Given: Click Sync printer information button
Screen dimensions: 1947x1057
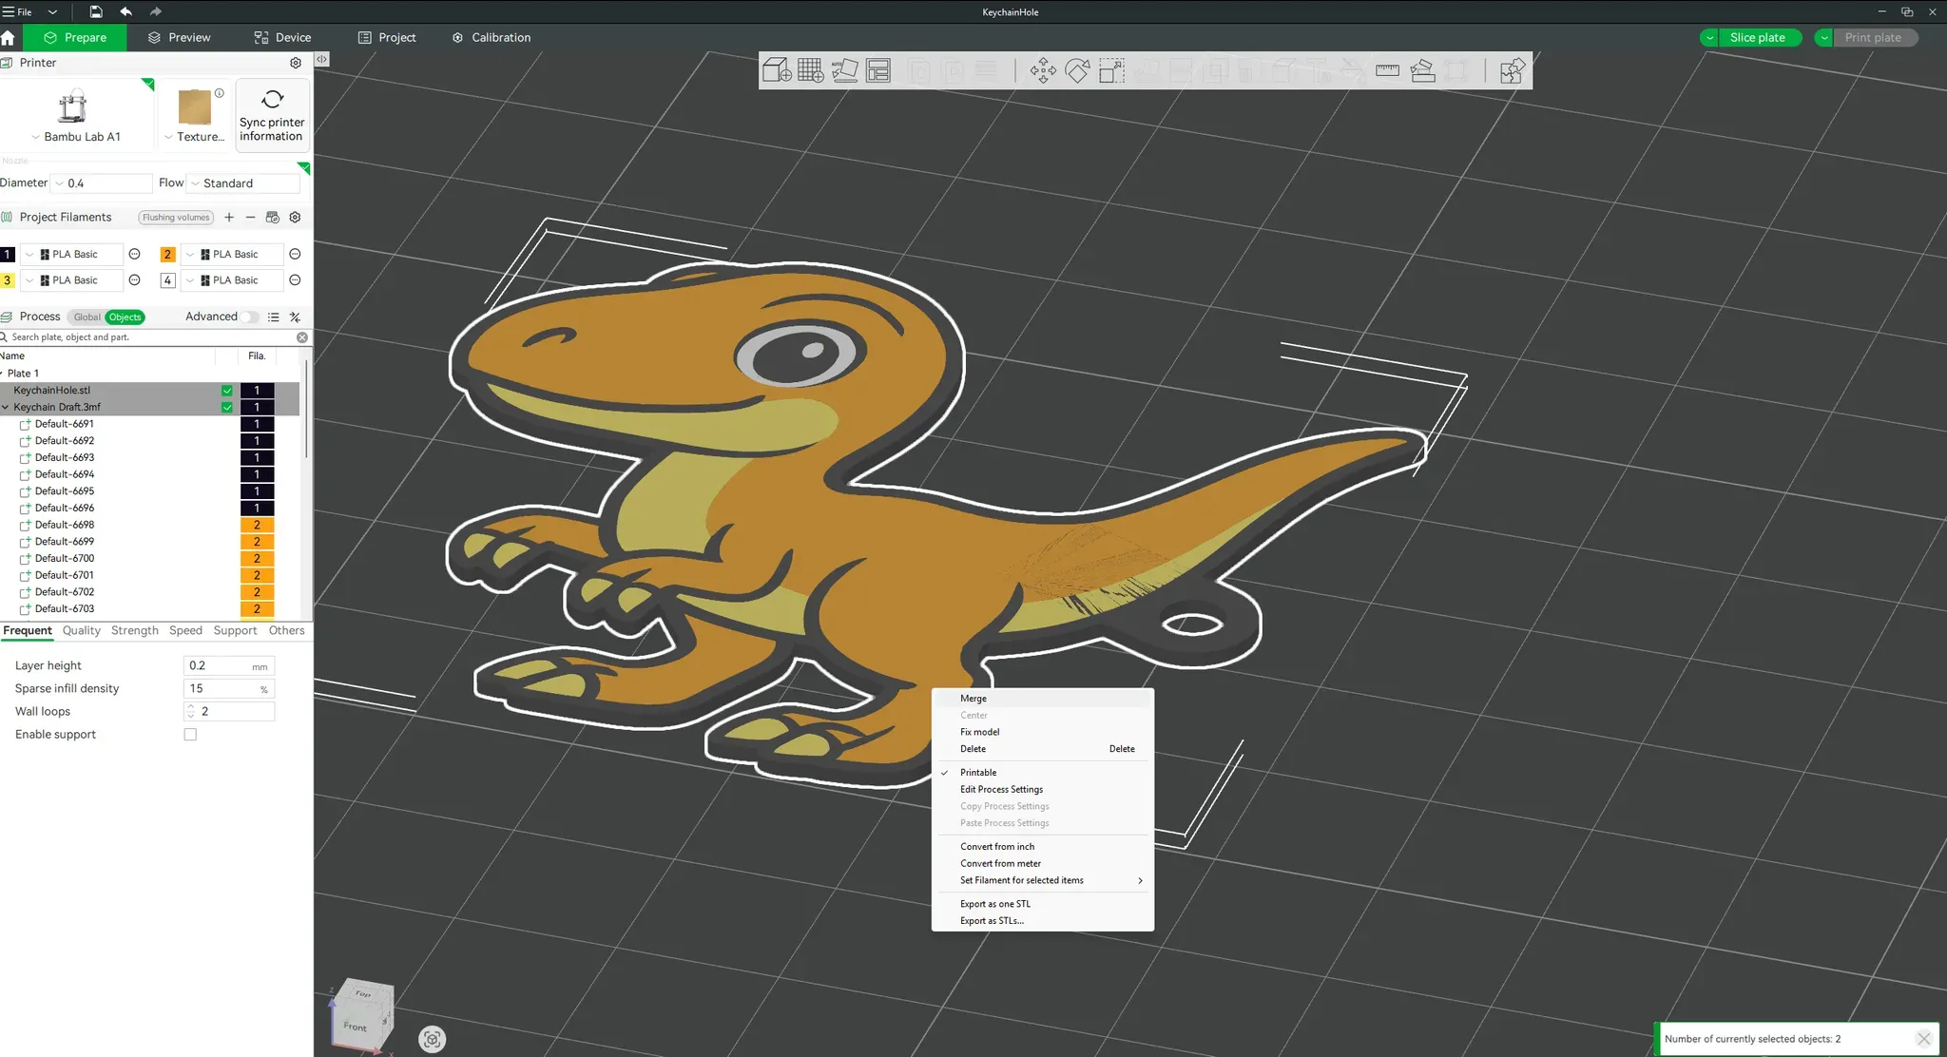Looking at the screenshot, I should [x=272, y=114].
